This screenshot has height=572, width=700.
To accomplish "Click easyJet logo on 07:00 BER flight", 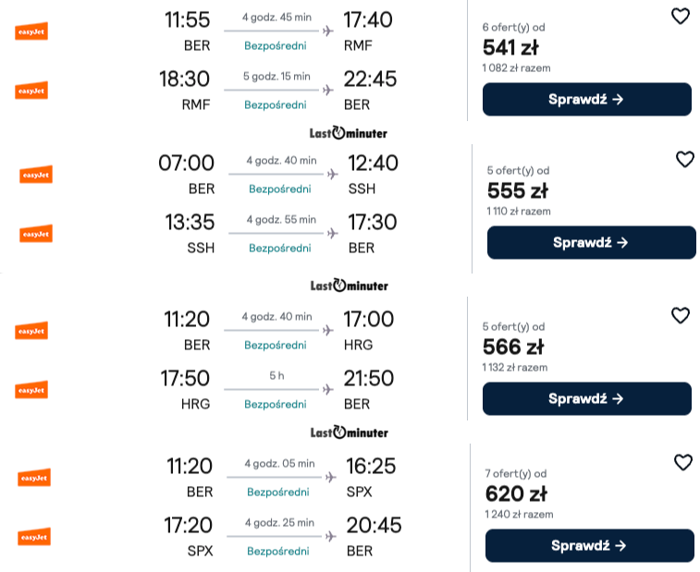I will coord(36,175).
